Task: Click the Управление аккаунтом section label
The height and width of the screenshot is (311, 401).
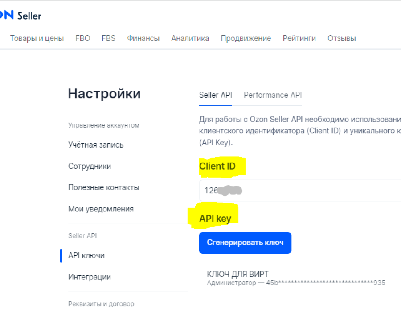Action: (103, 125)
